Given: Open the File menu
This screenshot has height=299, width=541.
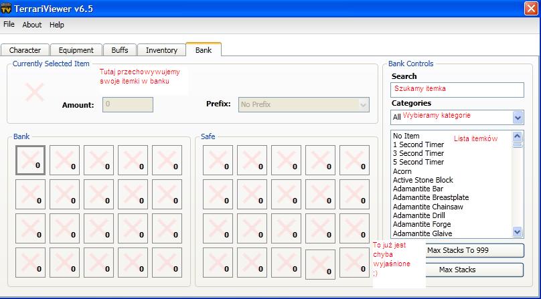Looking at the screenshot, I should click(x=9, y=25).
